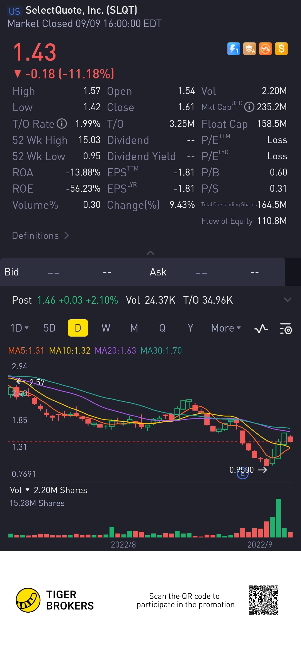Tap the 52 Wk Low value 0.95
The image size is (301, 650).
click(92, 156)
